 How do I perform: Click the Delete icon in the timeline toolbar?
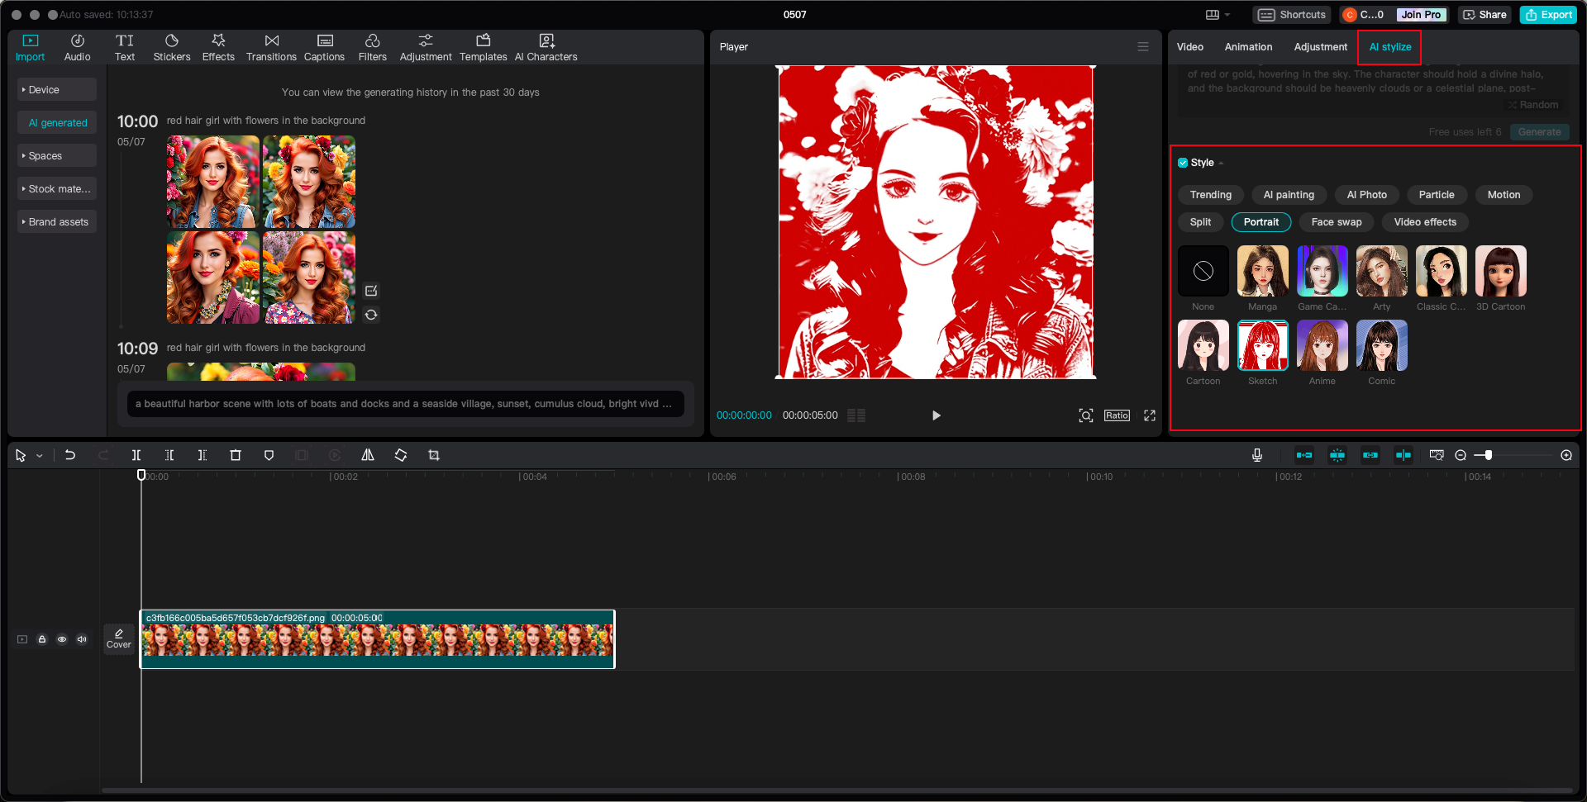coord(236,454)
